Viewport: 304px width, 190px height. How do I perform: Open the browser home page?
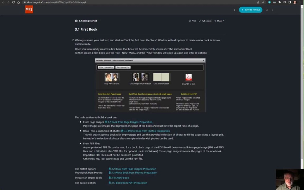[x=19, y=2]
